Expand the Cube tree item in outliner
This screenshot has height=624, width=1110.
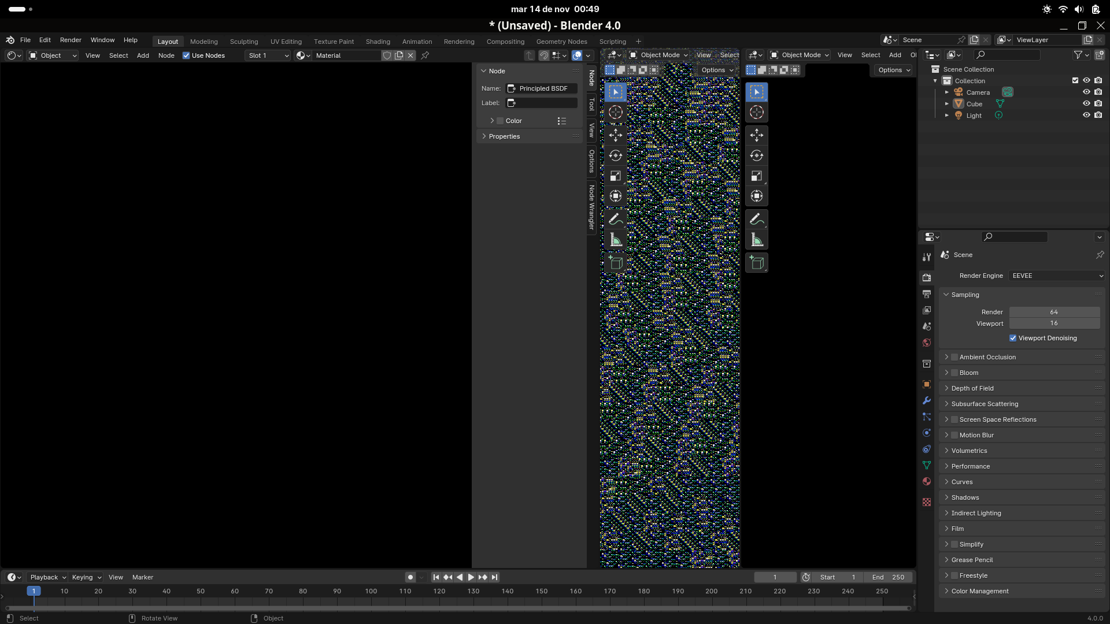(x=947, y=104)
